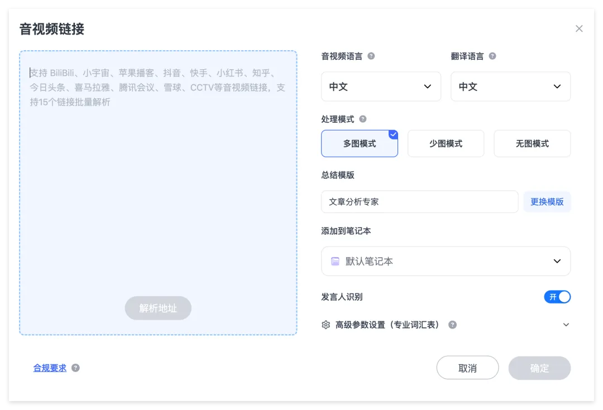Click the gear icon for advanced settings
Image resolution: width=603 pixels, height=410 pixels.
coord(326,325)
